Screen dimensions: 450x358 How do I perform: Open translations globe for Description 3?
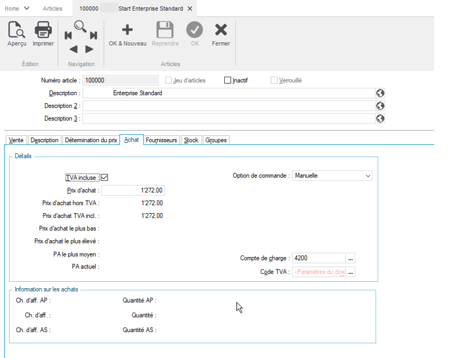click(380, 118)
